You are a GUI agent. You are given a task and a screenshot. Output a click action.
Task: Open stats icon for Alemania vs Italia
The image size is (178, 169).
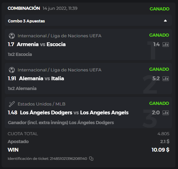coord(166,79)
